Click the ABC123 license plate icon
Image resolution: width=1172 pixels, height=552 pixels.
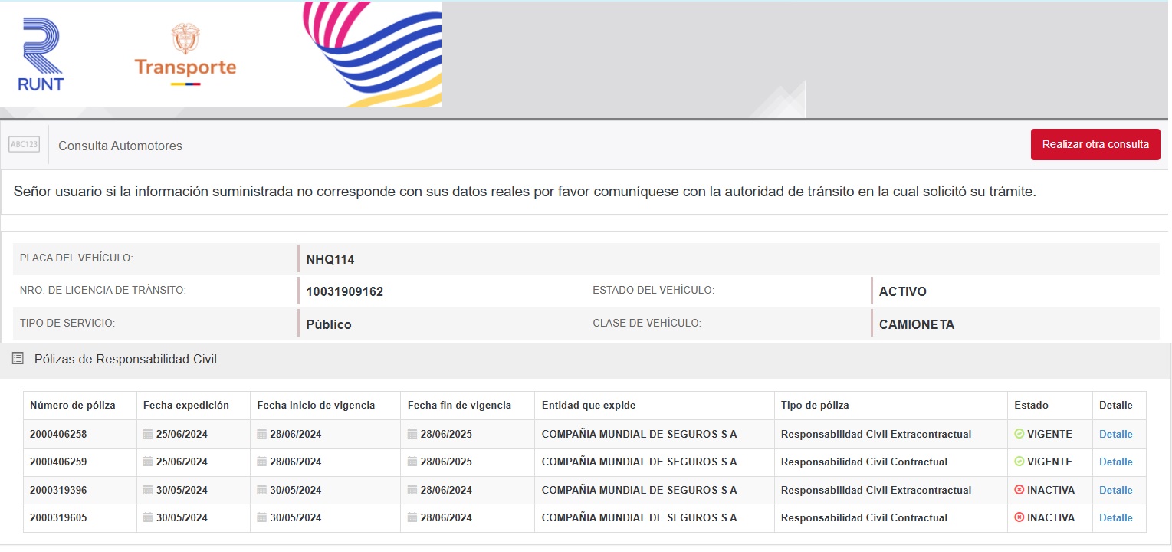[x=24, y=144]
